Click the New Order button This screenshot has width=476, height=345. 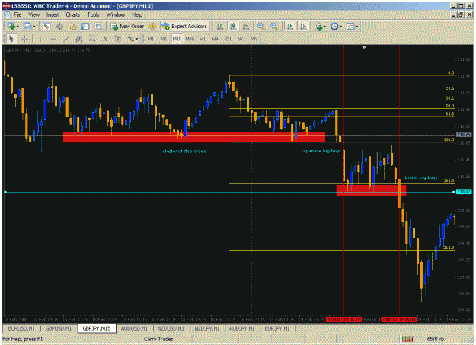[127, 27]
